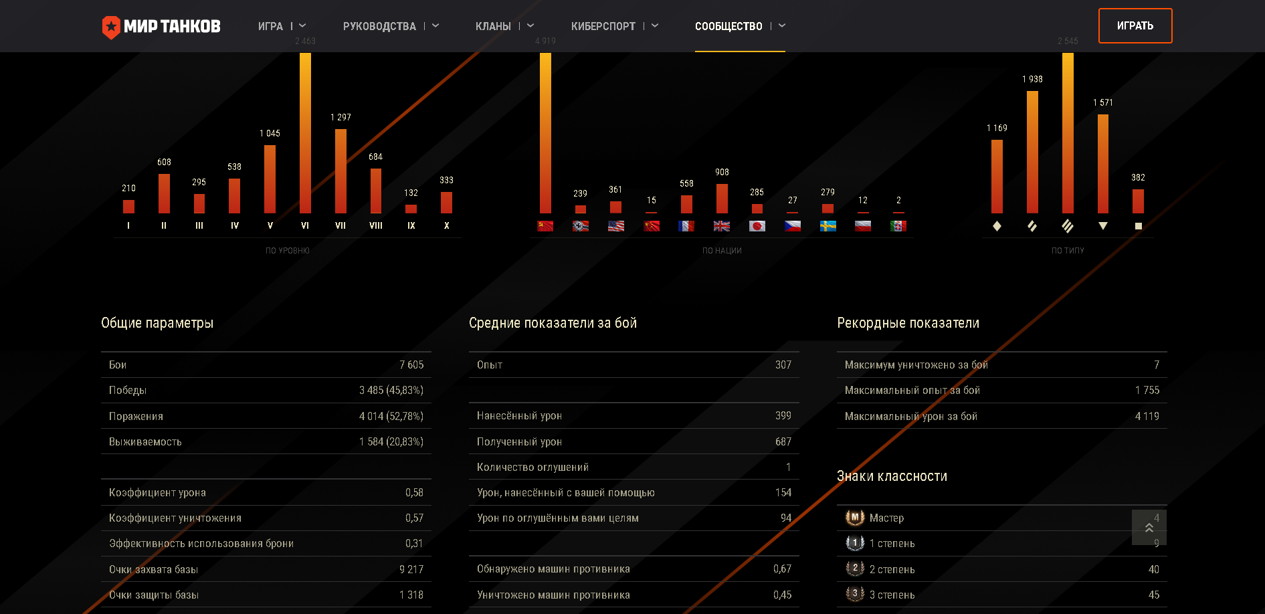Click the tier VII bar with 1 297
The image size is (1265, 614).
340,171
